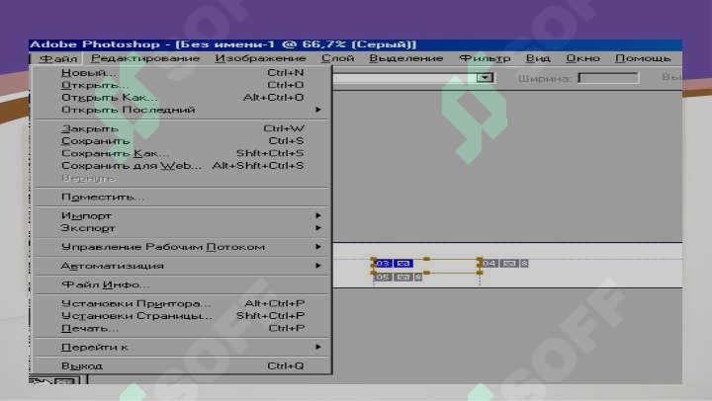This screenshot has height=401, width=712.
Task: Open the options bar dropdown arrow
Action: pos(485,78)
